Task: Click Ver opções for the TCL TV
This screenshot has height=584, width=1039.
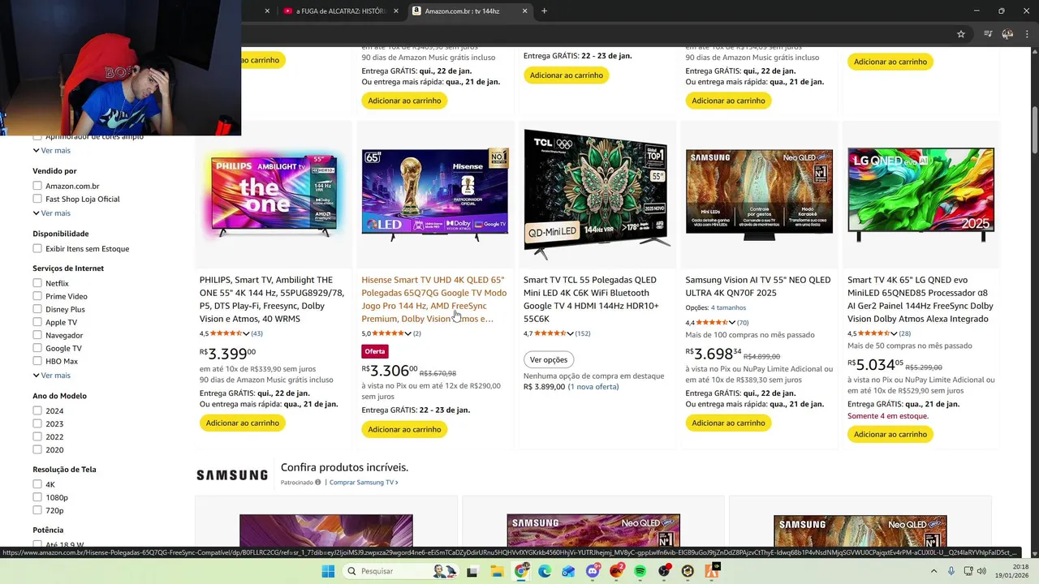Action: [x=549, y=359]
